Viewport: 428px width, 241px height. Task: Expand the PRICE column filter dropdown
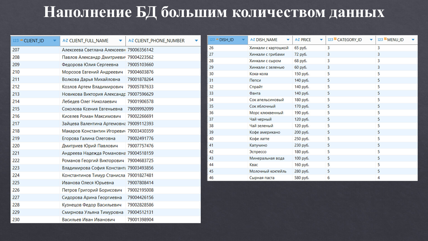pos(321,40)
